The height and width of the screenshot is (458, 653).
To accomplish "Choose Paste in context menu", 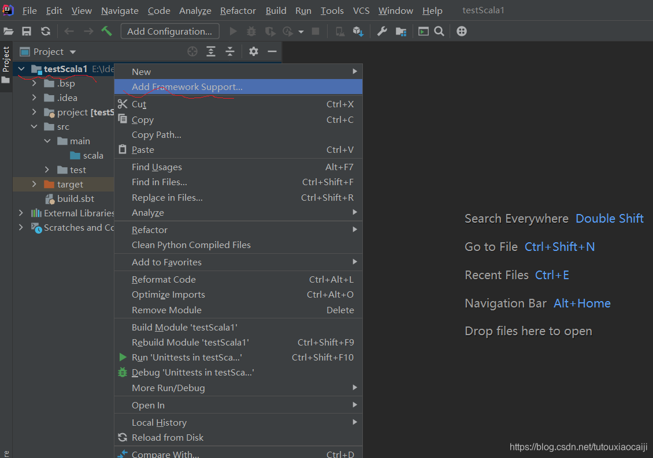I will click(238, 149).
